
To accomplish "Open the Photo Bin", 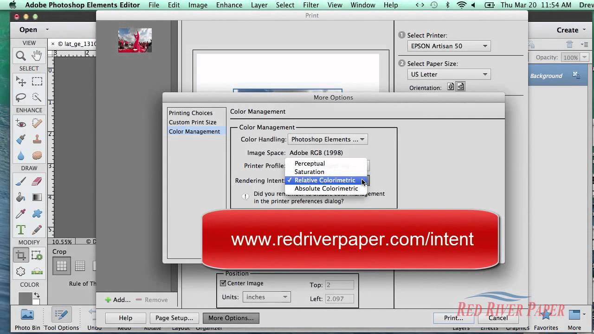I will point(27,319).
